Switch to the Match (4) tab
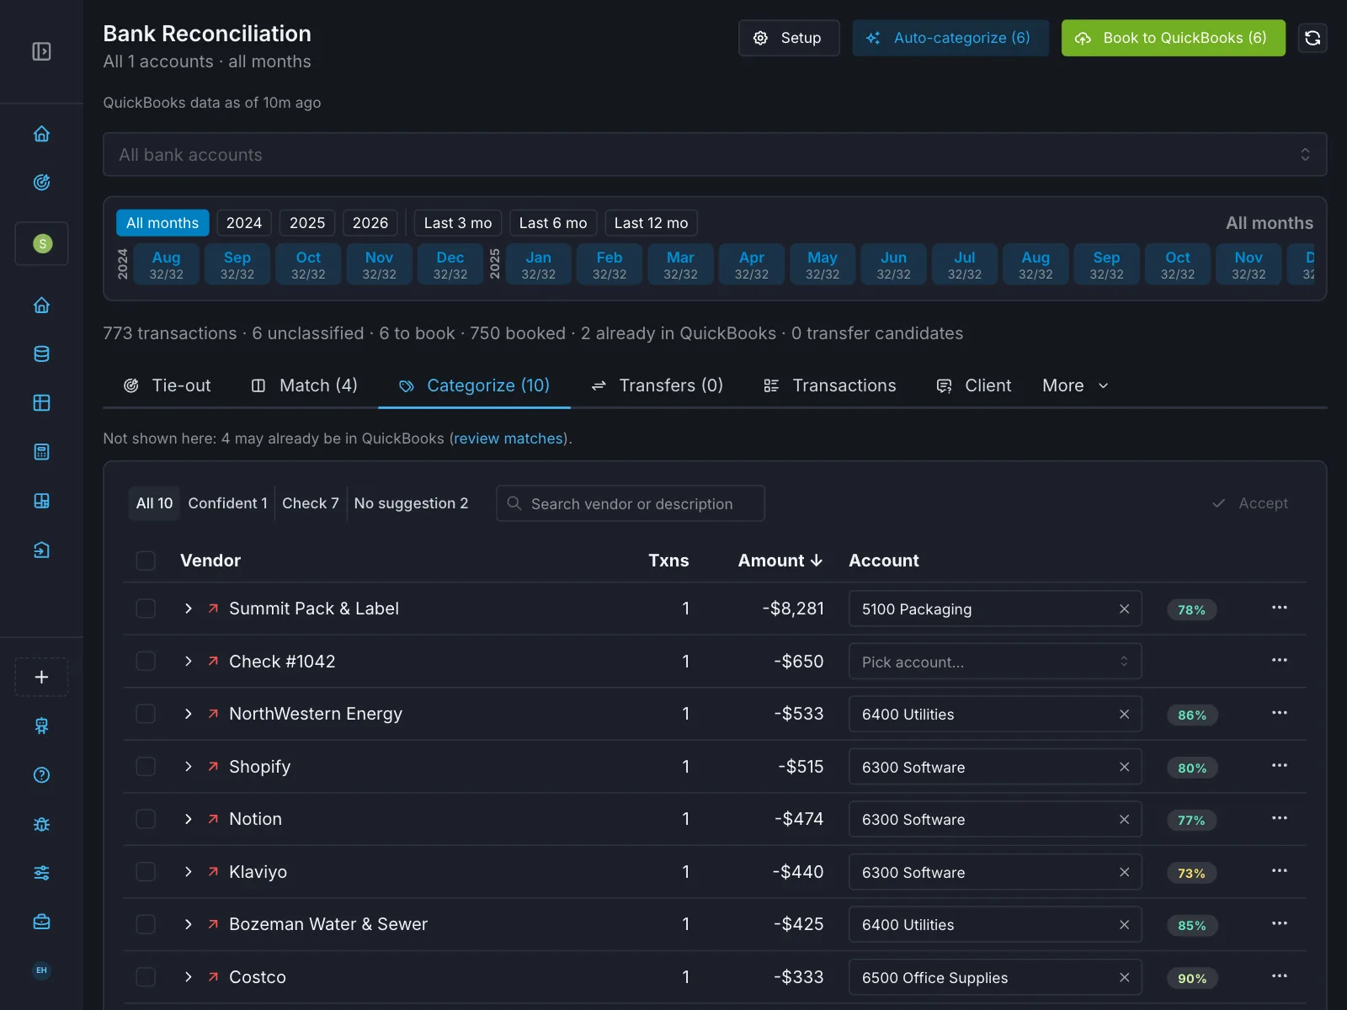 tap(305, 385)
